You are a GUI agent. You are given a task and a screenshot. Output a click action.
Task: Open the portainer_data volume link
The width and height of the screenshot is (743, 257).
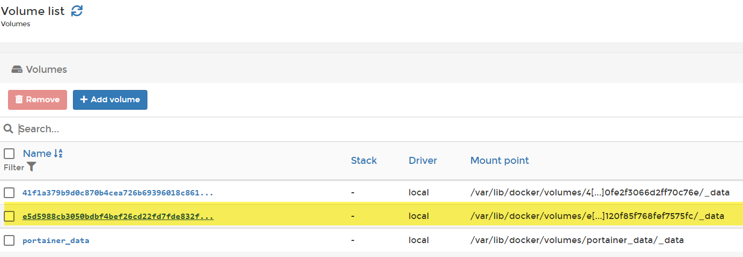[56, 240]
